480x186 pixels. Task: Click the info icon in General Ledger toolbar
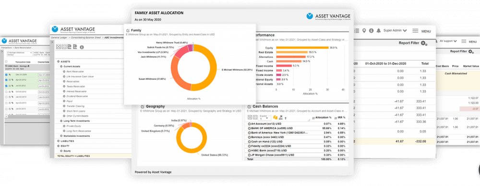click(x=82, y=47)
